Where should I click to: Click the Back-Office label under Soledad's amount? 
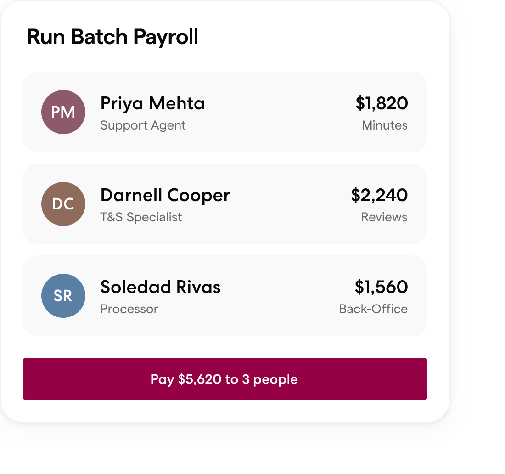tap(374, 309)
